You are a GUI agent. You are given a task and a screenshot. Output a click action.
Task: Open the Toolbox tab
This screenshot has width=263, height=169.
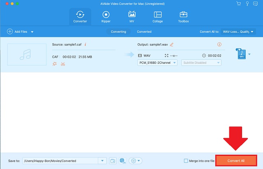(x=183, y=17)
